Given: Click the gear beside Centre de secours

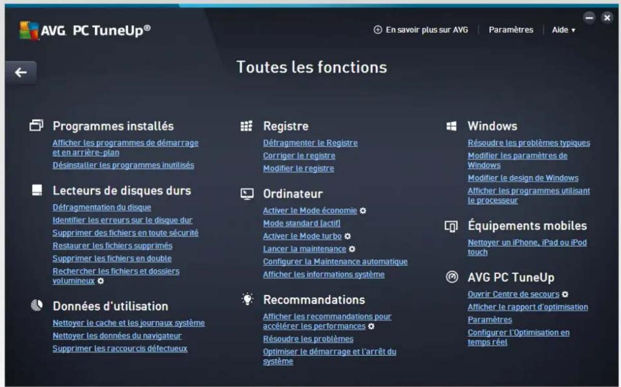Looking at the screenshot, I should [565, 294].
